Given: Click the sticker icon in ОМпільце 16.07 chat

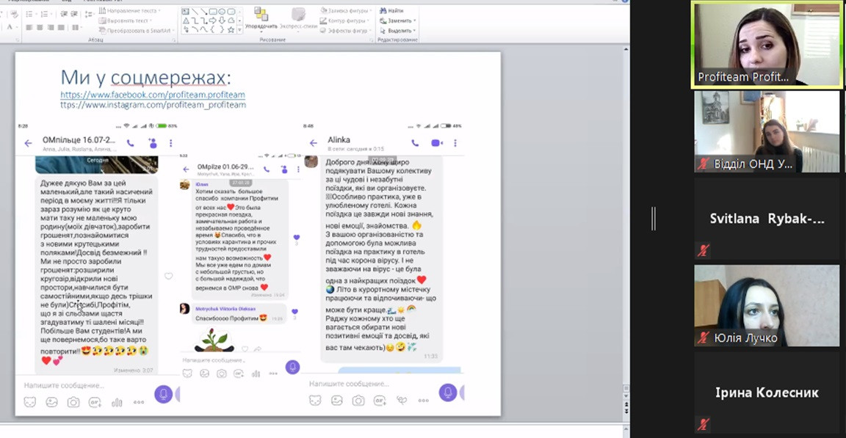Looking at the screenshot, I should point(30,402).
